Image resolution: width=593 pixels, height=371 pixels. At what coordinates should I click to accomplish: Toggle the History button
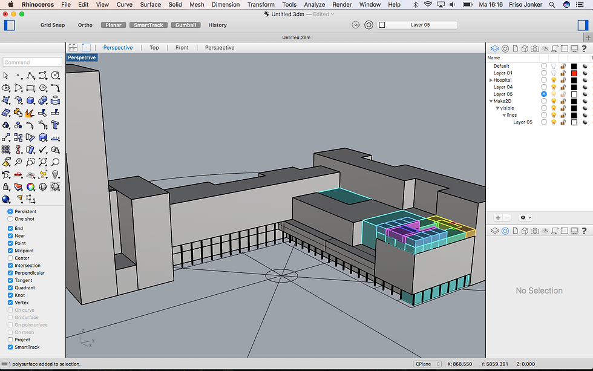pyautogui.click(x=217, y=25)
